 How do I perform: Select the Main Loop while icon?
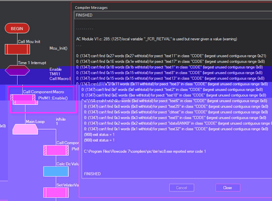coord(25,129)
